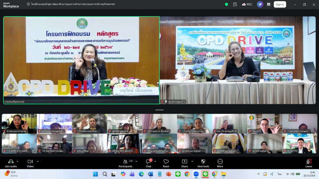
Task: Change layout with the grid view icon
Action: point(269,4)
